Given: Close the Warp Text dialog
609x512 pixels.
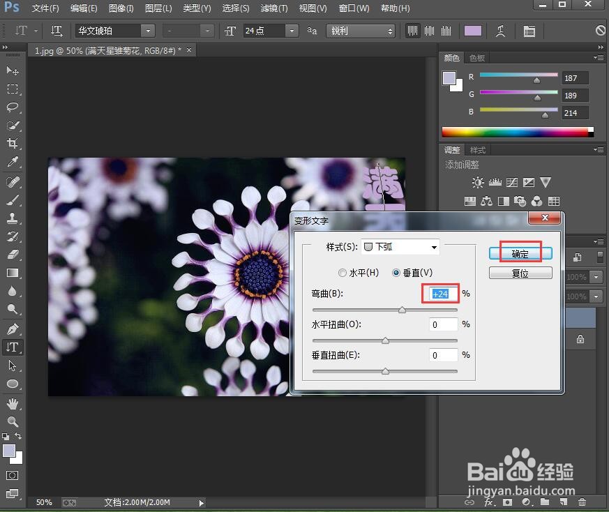Looking at the screenshot, I should pos(545,218).
